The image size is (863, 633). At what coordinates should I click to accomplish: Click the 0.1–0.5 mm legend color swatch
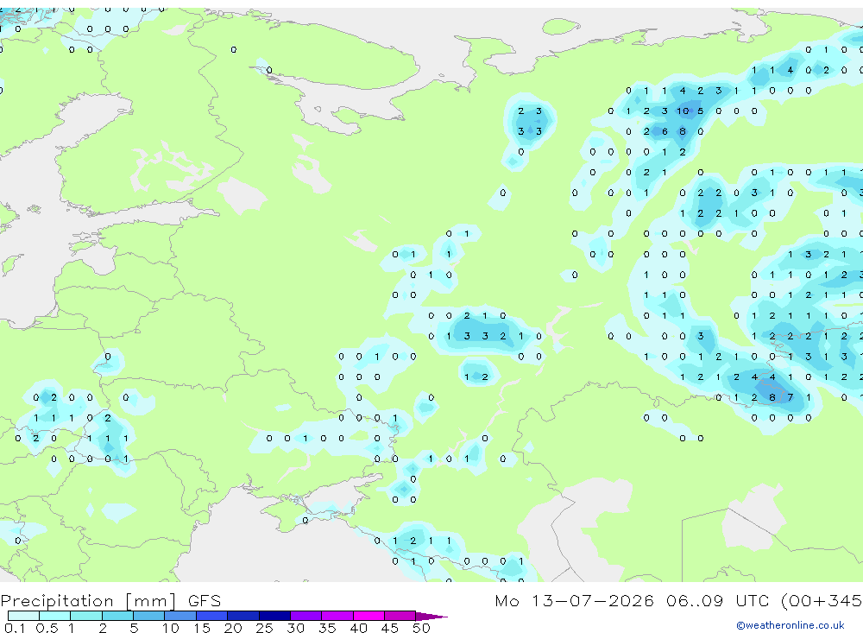[23, 616]
